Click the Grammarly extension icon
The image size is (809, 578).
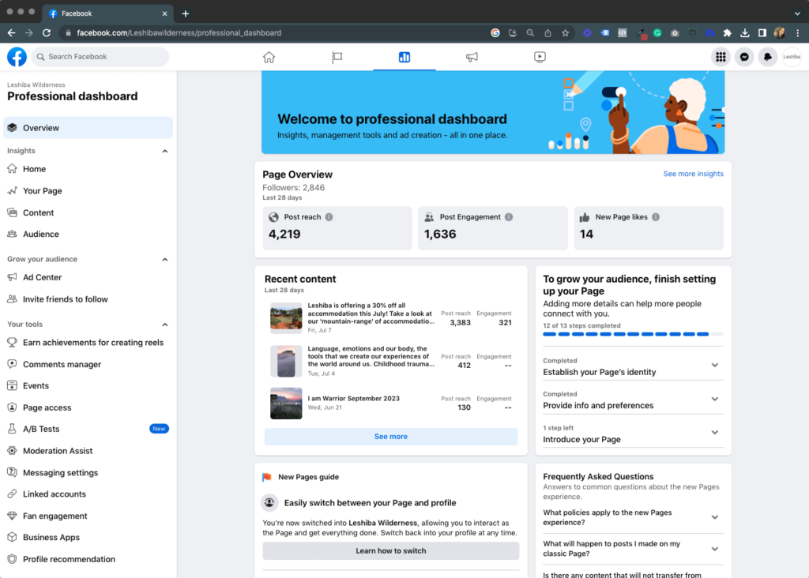click(x=657, y=33)
